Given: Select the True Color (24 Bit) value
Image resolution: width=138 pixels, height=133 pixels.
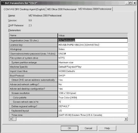Looking at the screenshot, I should [93, 98].
